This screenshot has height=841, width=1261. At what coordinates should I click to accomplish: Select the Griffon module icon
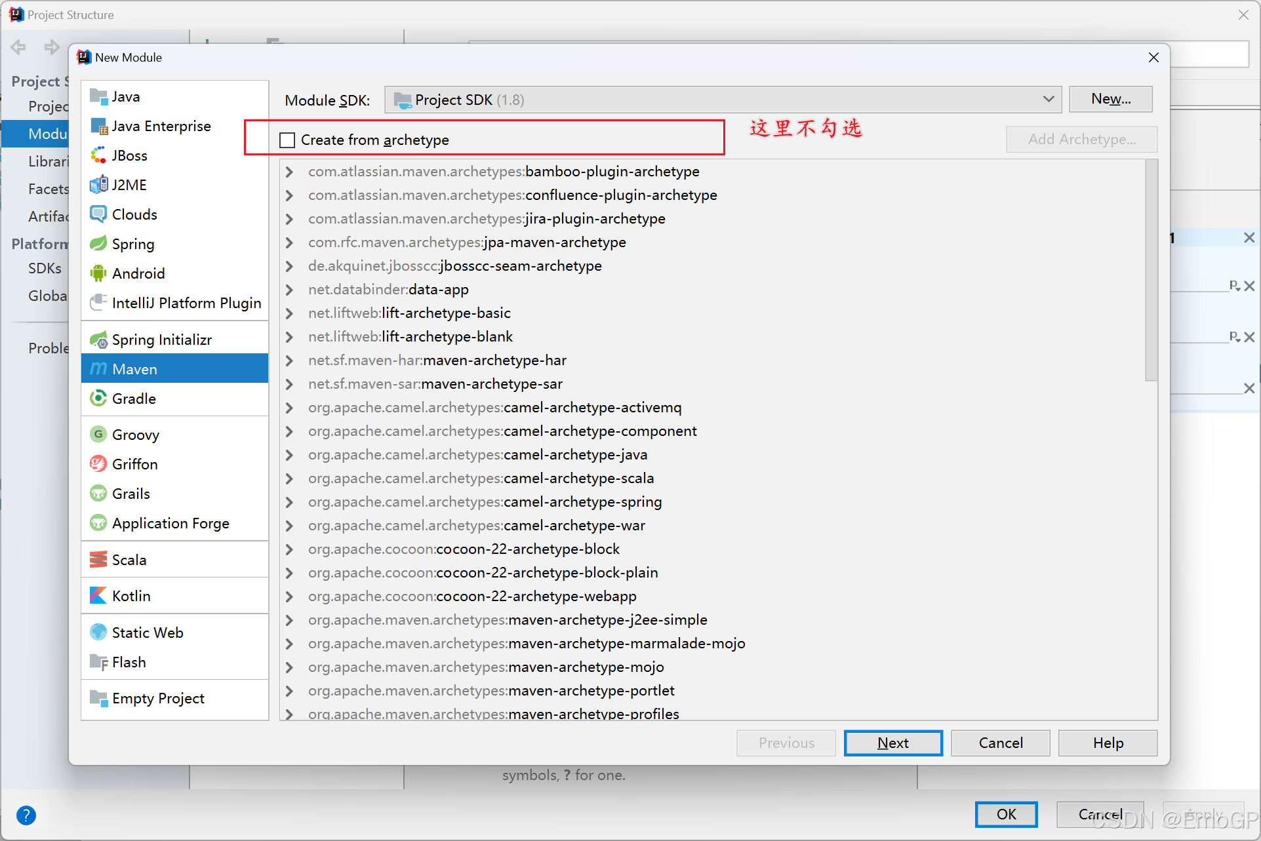coord(98,464)
